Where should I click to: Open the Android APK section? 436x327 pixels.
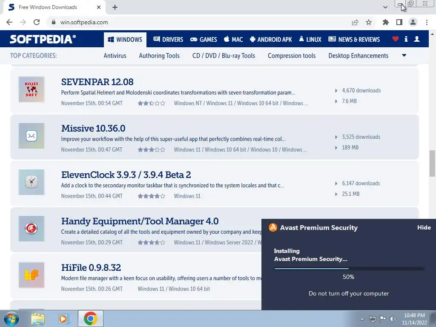coord(271,40)
